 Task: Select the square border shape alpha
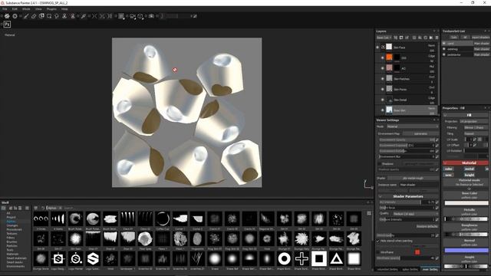tap(319, 259)
